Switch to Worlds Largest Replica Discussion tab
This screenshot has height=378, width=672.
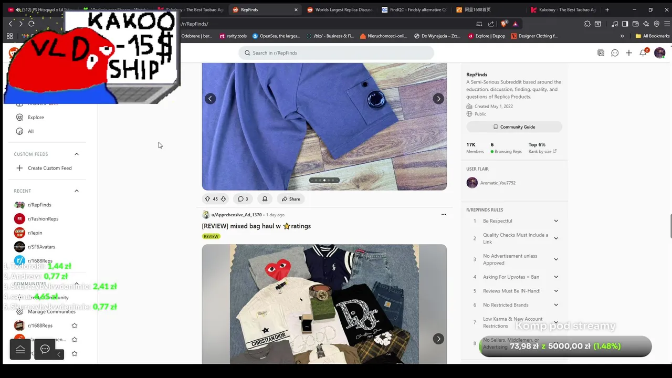point(339,9)
